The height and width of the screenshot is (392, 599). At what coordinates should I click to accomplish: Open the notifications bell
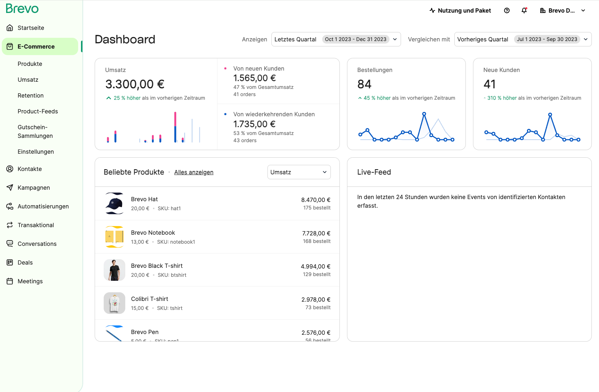pos(524,10)
